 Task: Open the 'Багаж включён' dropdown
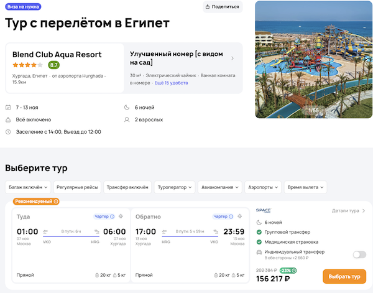pyautogui.click(x=27, y=187)
